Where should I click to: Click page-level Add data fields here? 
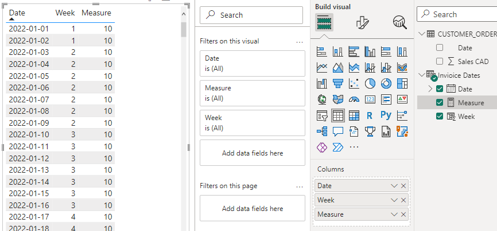pos(253,209)
